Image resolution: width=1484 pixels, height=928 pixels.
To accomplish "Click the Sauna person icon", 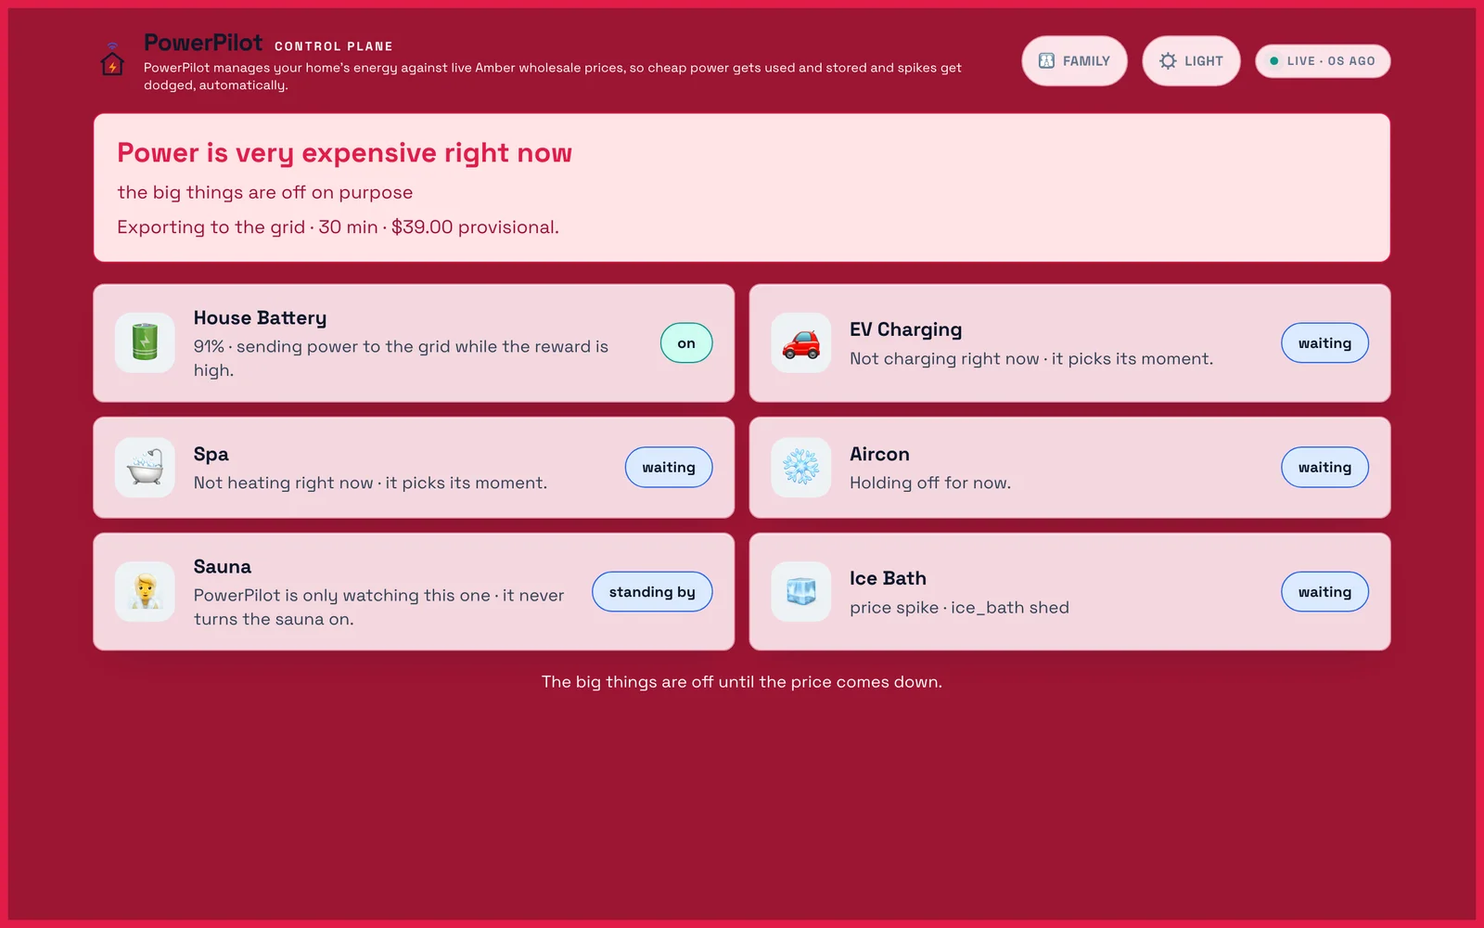I will [145, 591].
